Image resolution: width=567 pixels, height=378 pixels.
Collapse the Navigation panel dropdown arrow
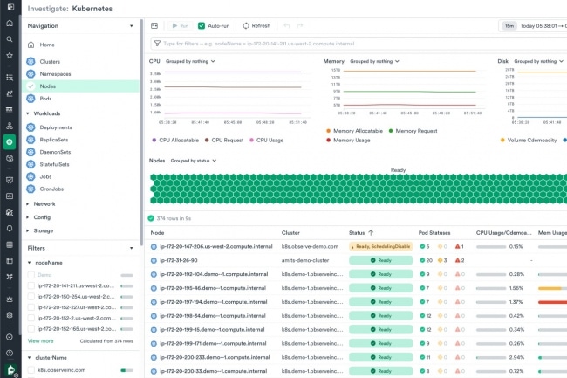(131, 26)
